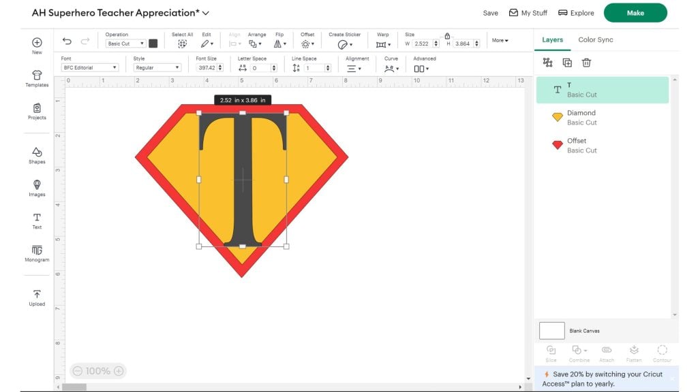Click the Cricut Access yearly plan banner
Screen dimensions: 698x392
coord(606,378)
